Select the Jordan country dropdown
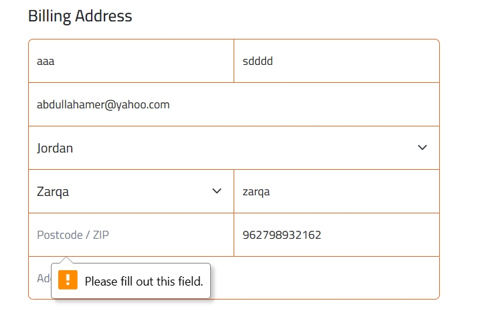Screen dimensions: 490x317 (234, 148)
